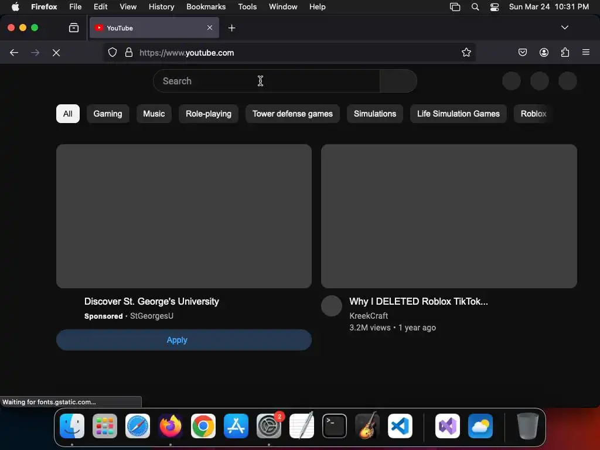
Task: Click the browser back arrow
Action: point(14,52)
